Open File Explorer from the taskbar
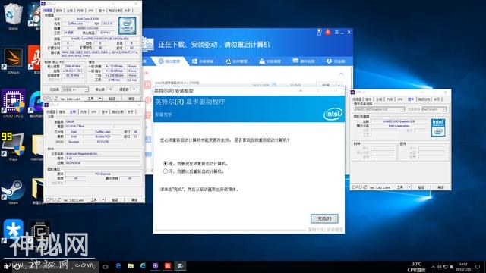Viewport: 486px width, 273px height. click(131, 266)
